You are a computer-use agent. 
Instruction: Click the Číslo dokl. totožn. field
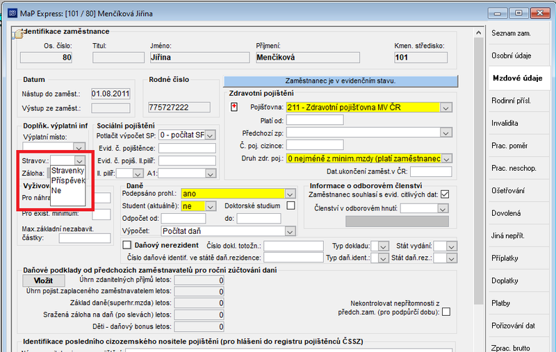pyautogui.click(x=293, y=246)
